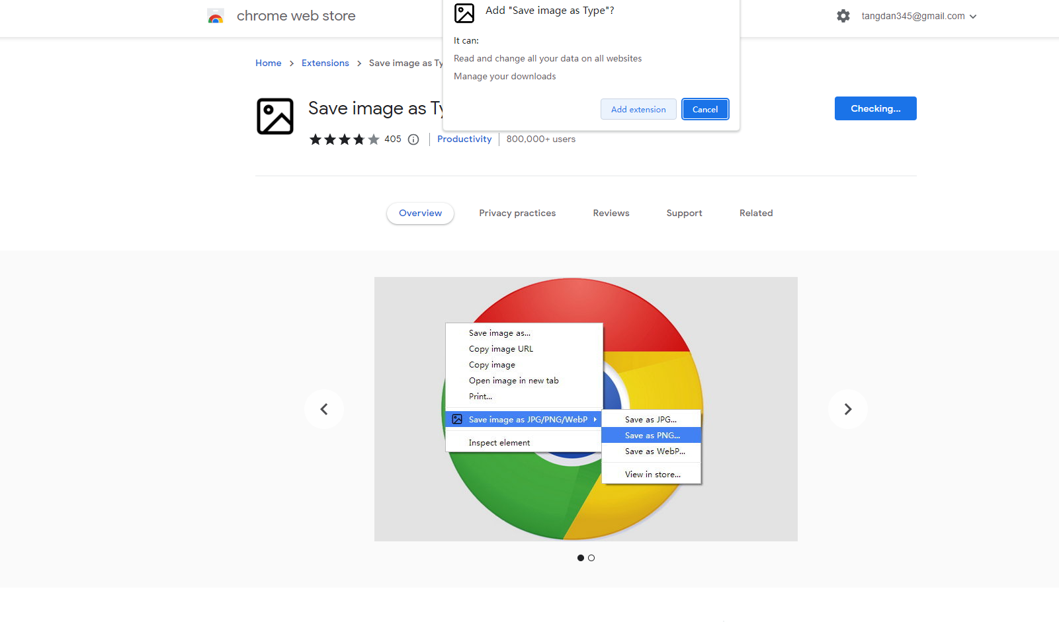This screenshot has width=1059, height=622.
Task: Click the rating info icon next to 405
Action: [x=413, y=139]
